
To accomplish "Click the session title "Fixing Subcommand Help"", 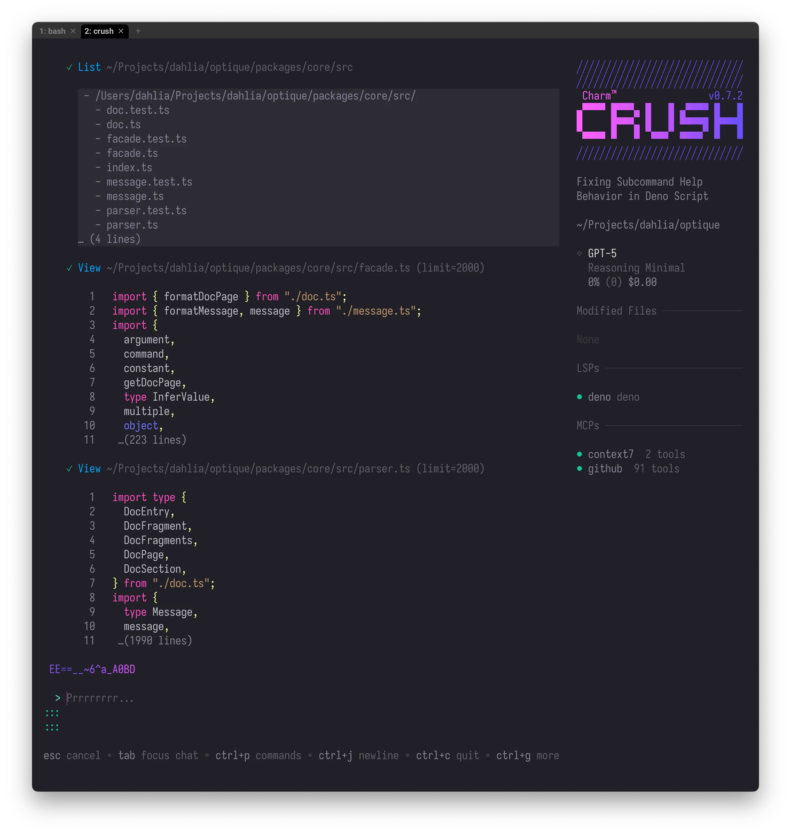I will point(639,182).
